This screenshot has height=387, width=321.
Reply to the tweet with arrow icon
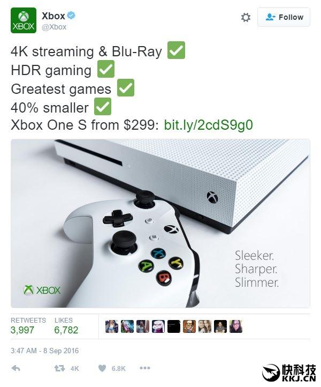pos(16,368)
